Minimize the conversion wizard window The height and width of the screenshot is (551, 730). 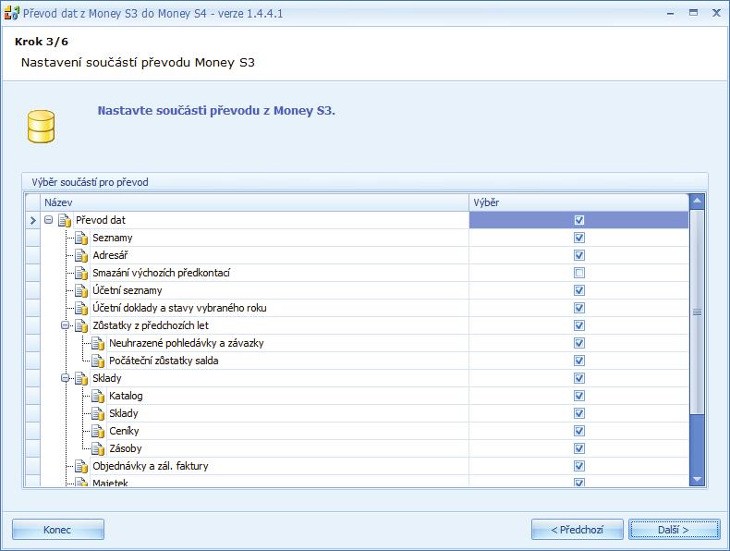671,13
